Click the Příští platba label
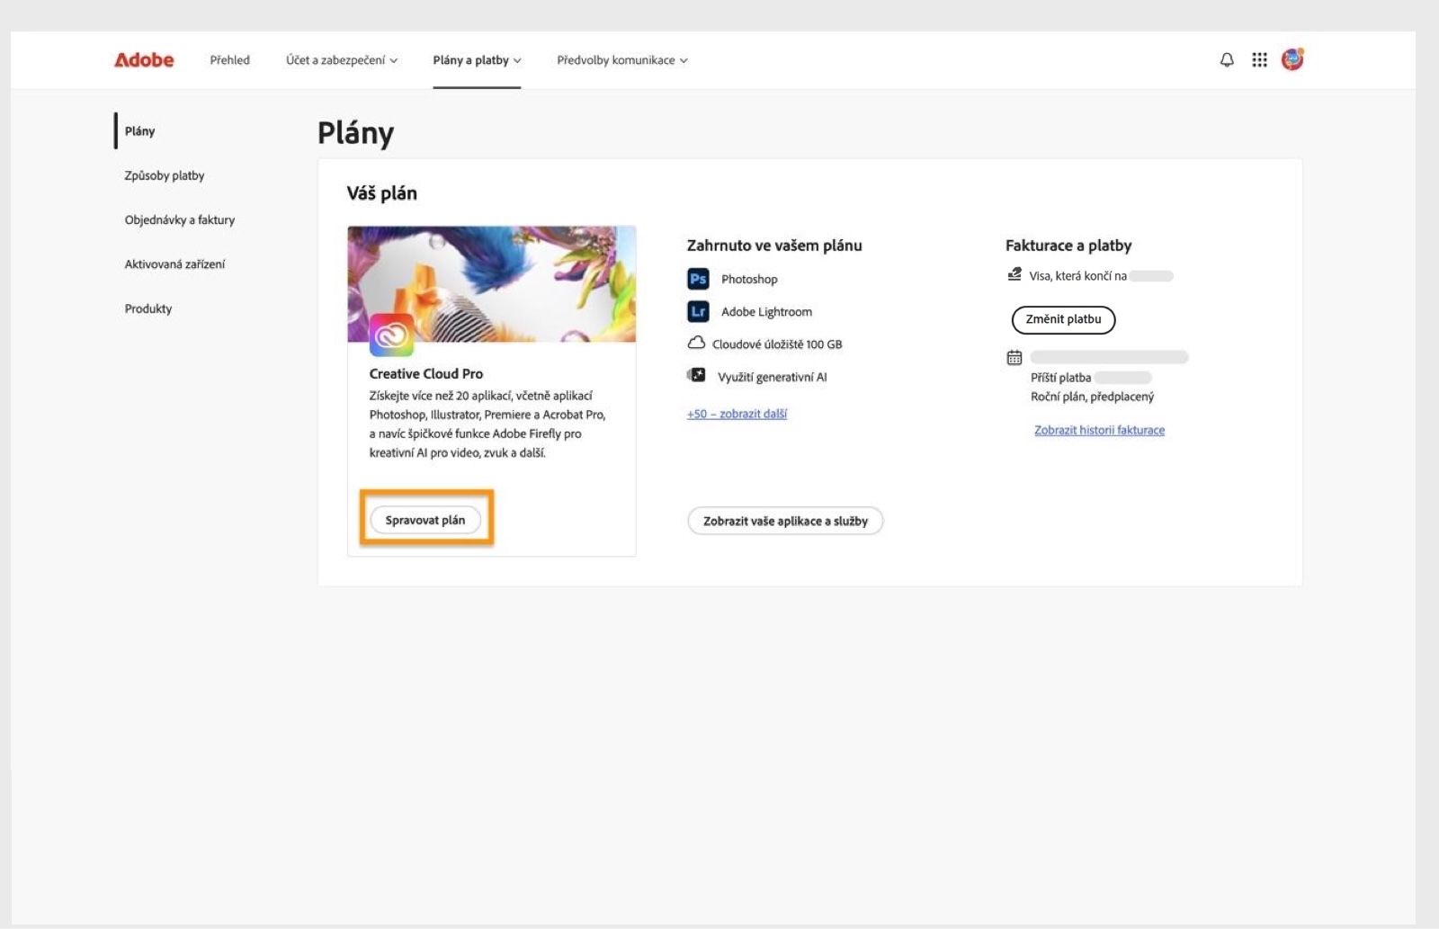The image size is (1439, 929). [x=1060, y=378]
